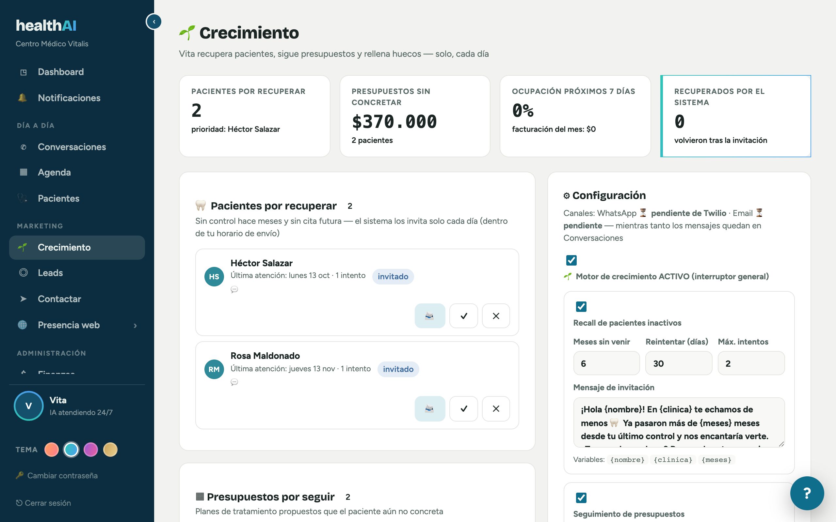
Task: Open Rosa Maldonado's message bubble icon
Action: 234,382
